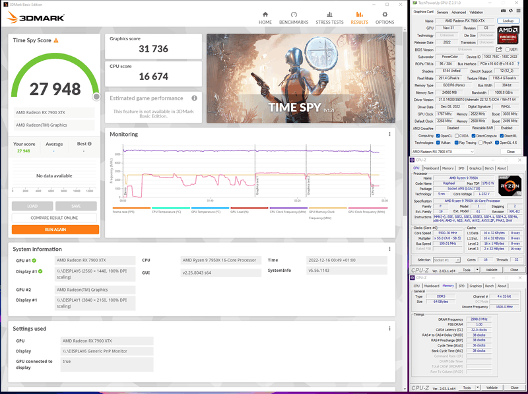Image resolution: width=528 pixels, height=394 pixels.
Task: Open the Home section in 3DMark
Action: pos(265,18)
